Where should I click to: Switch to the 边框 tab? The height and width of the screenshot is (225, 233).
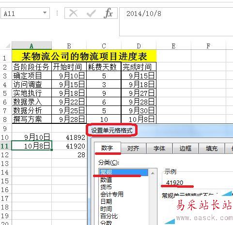pos(186,149)
